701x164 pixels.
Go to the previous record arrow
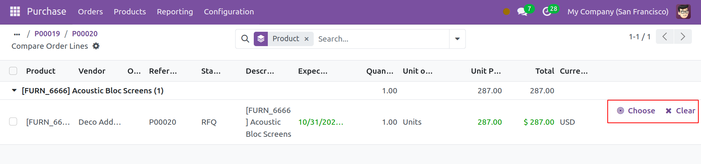pyautogui.click(x=665, y=37)
